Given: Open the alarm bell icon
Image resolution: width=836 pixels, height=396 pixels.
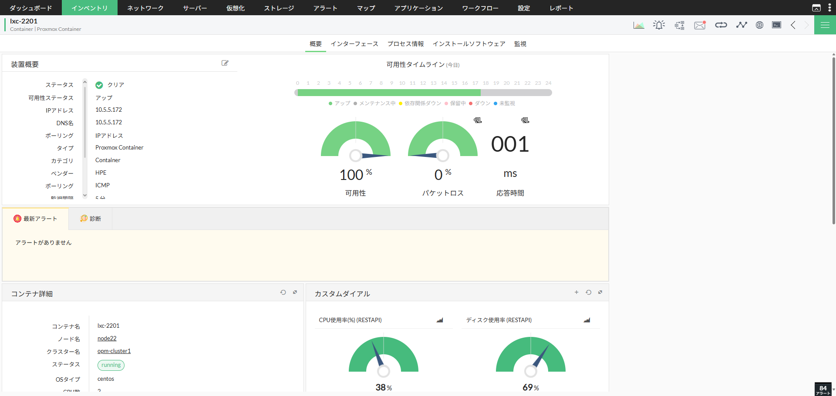Looking at the screenshot, I should (x=659, y=25).
